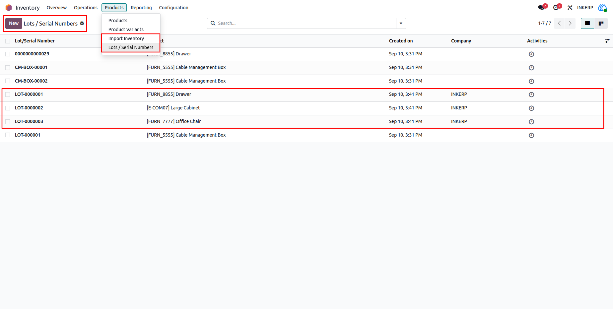
Task: Choose Import Inventory from the dropdown
Action: [131, 38]
